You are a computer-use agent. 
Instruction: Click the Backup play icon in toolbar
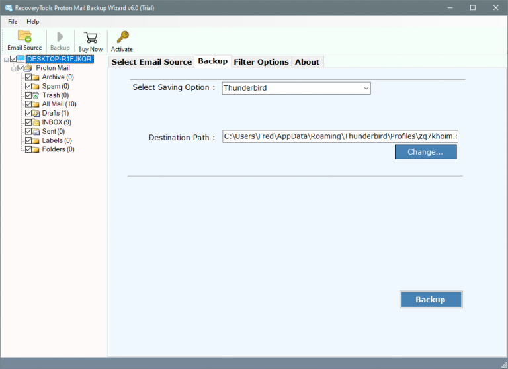pyautogui.click(x=60, y=36)
